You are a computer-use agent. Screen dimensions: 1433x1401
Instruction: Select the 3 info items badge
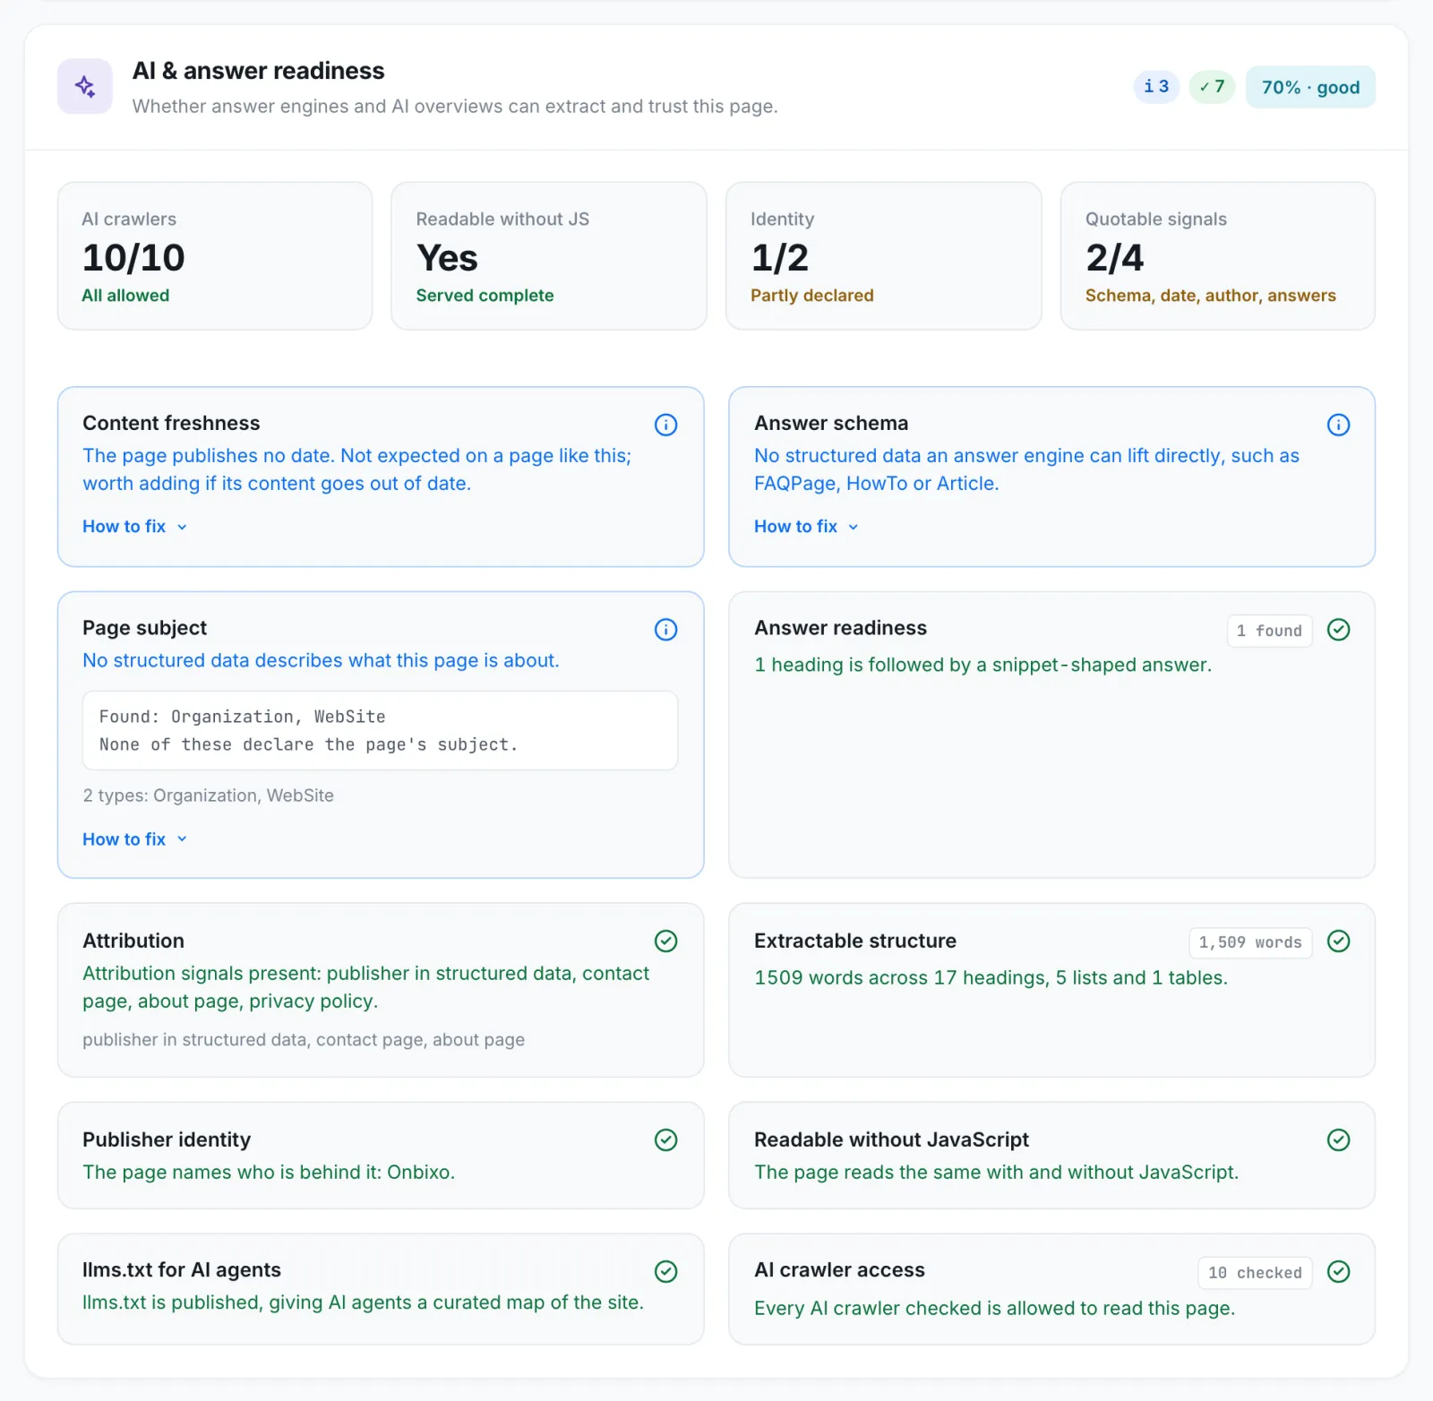click(1156, 87)
